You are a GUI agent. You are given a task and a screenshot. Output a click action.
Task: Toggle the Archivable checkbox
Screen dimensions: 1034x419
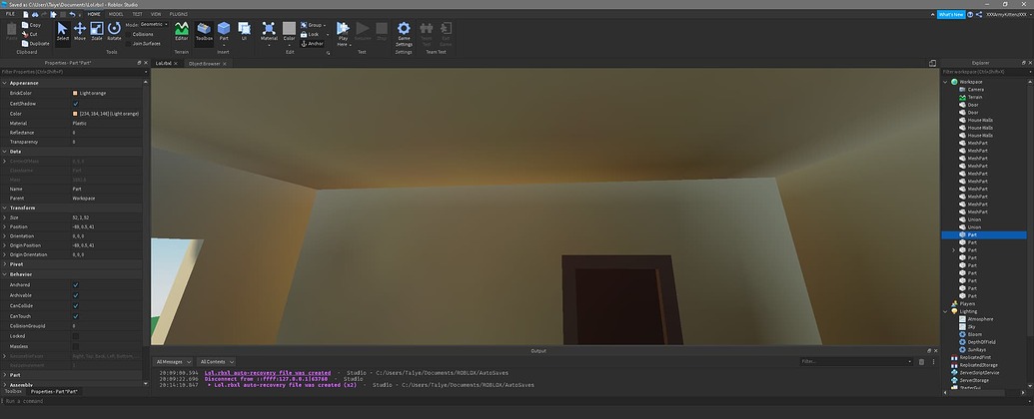(76, 296)
